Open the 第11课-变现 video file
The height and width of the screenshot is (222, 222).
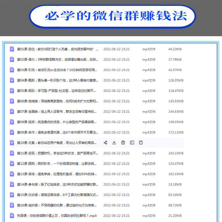tap(57, 153)
